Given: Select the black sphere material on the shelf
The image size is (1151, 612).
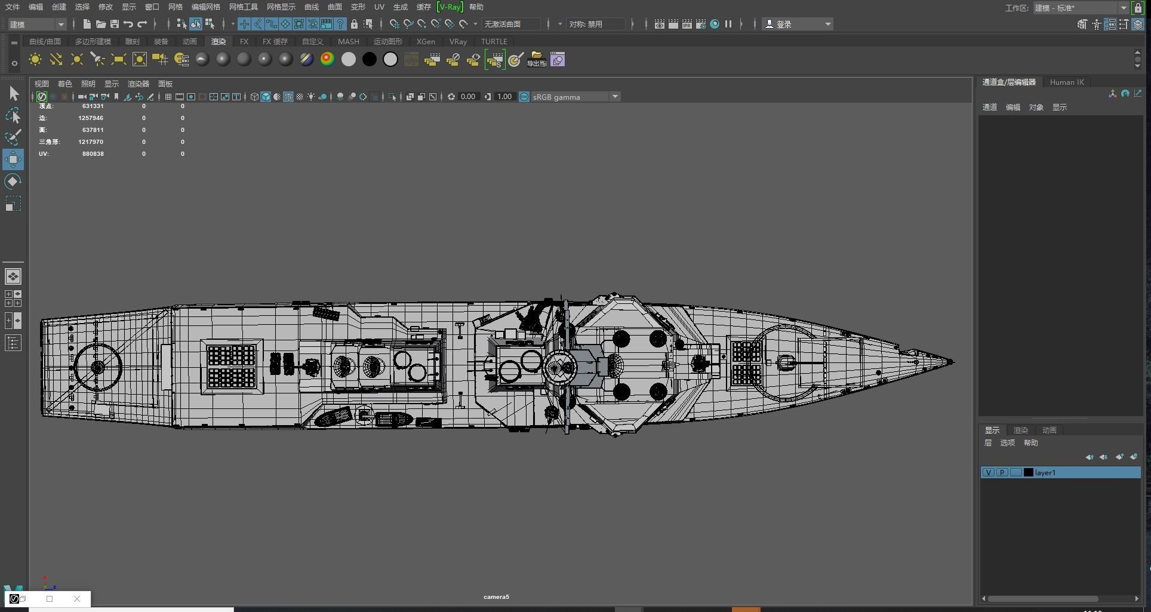Looking at the screenshot, I should pos(370,59).
